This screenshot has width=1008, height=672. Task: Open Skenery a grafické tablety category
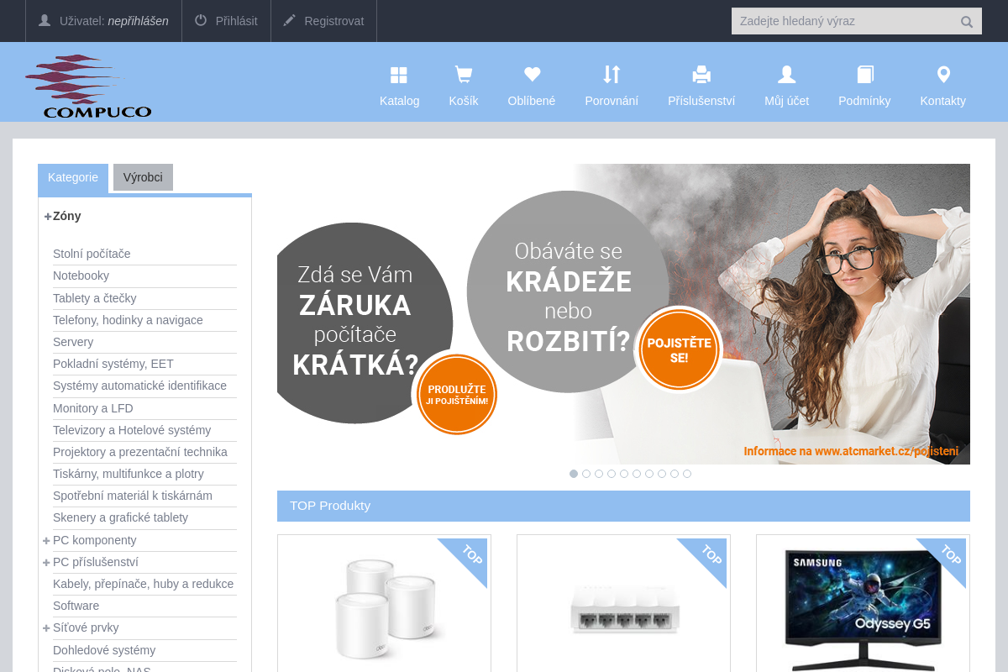(120, 517)
